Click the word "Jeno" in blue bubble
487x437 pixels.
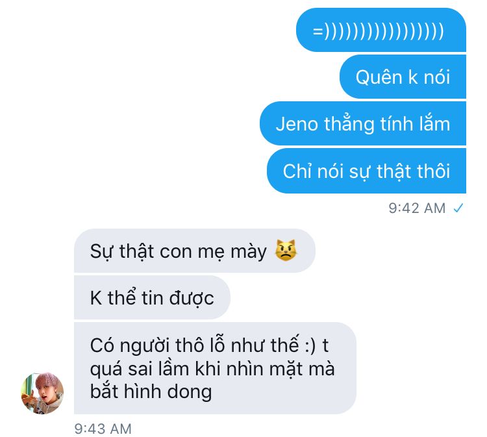click(x=297, y=123)
